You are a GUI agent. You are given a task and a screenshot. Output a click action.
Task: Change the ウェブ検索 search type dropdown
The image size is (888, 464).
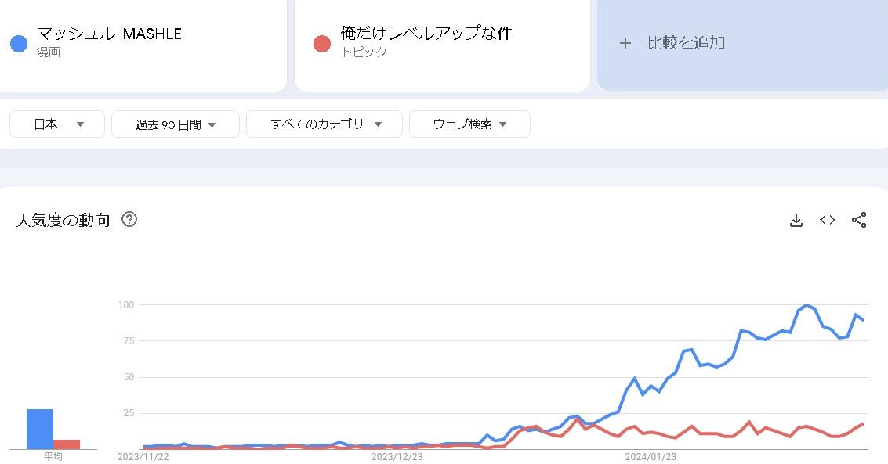click(469, 124)
